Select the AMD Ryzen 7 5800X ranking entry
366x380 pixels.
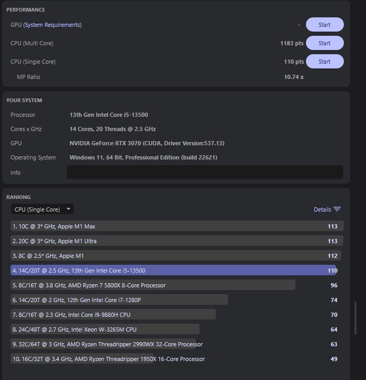(x=153, y=285)
